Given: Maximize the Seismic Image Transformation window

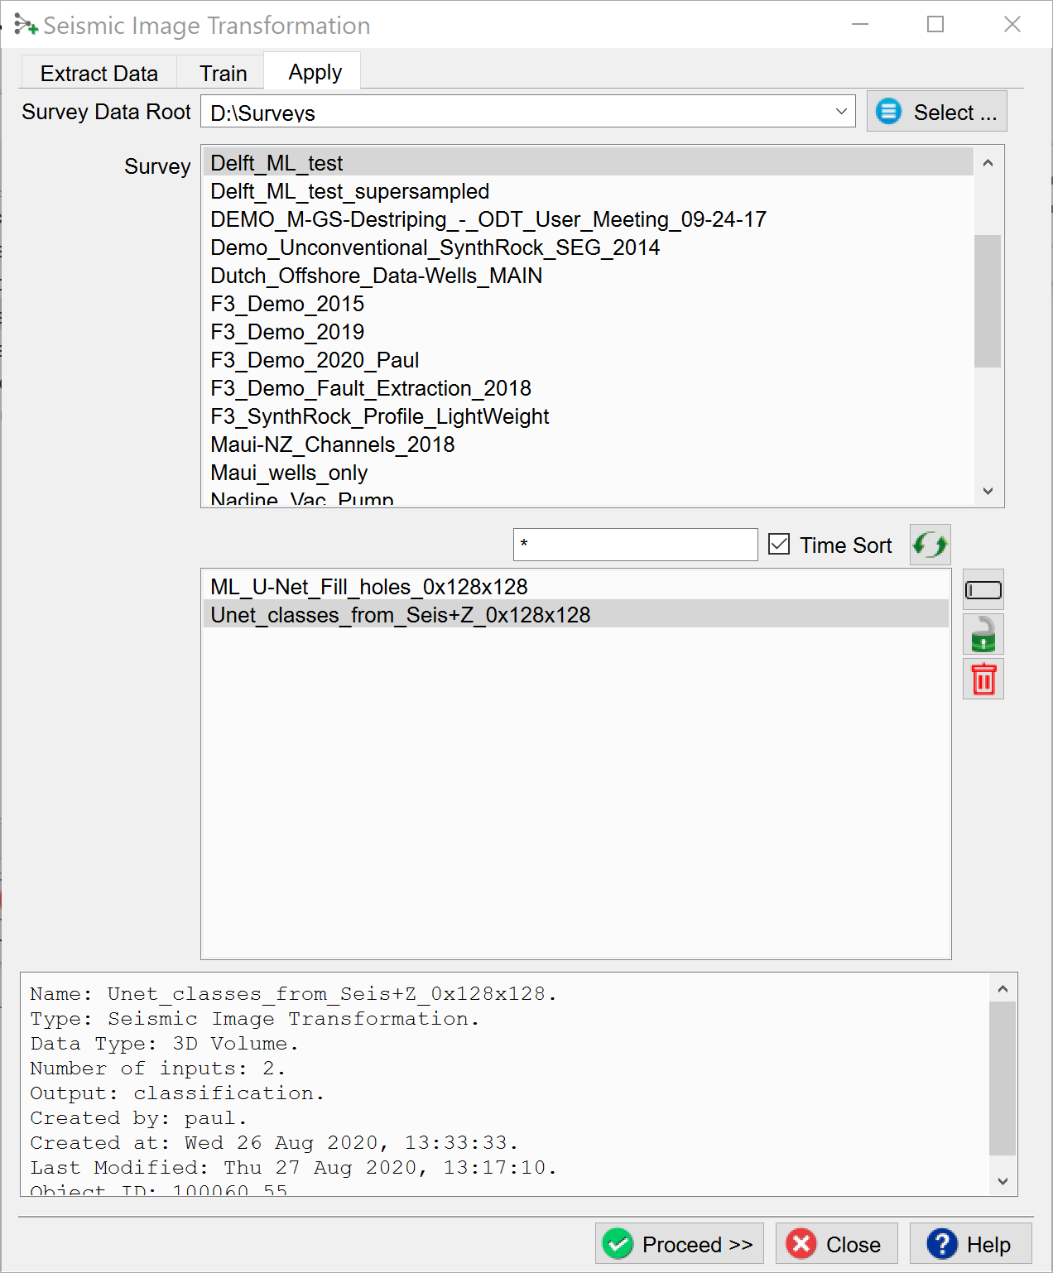Looking at the screenshot, I should pyautogui.click(x=935, y=25).
